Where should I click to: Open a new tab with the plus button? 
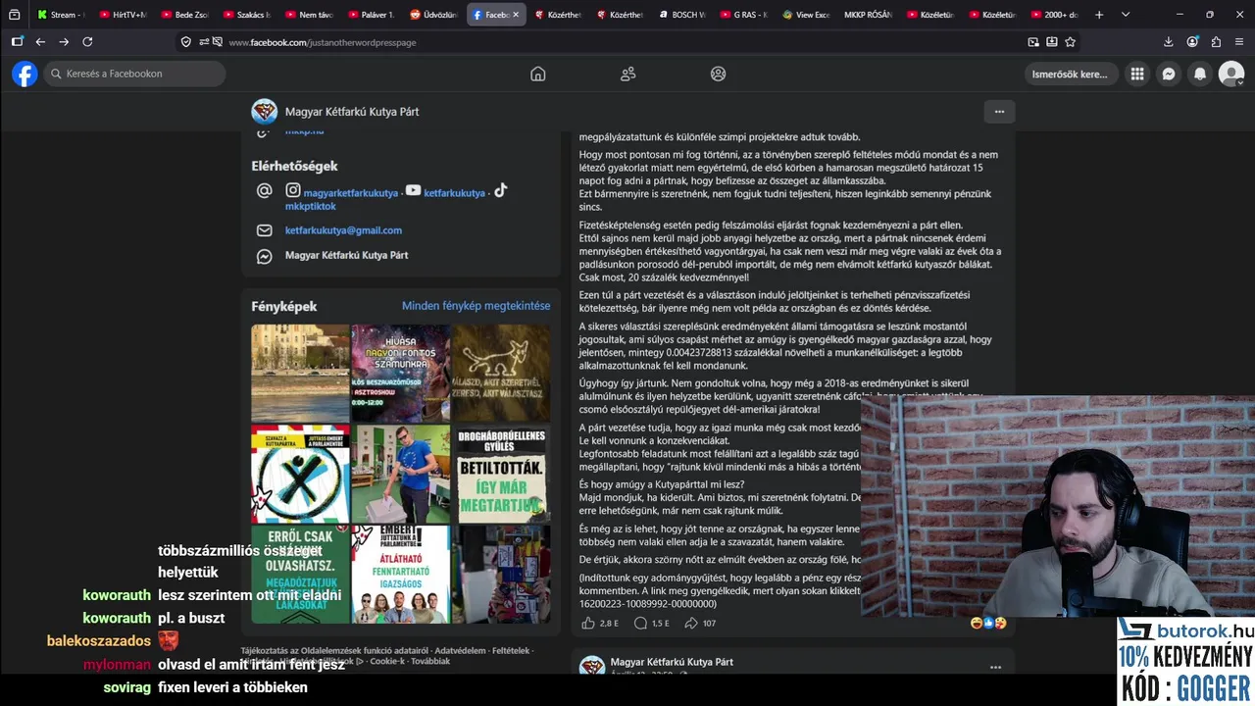click(1099, 15)
